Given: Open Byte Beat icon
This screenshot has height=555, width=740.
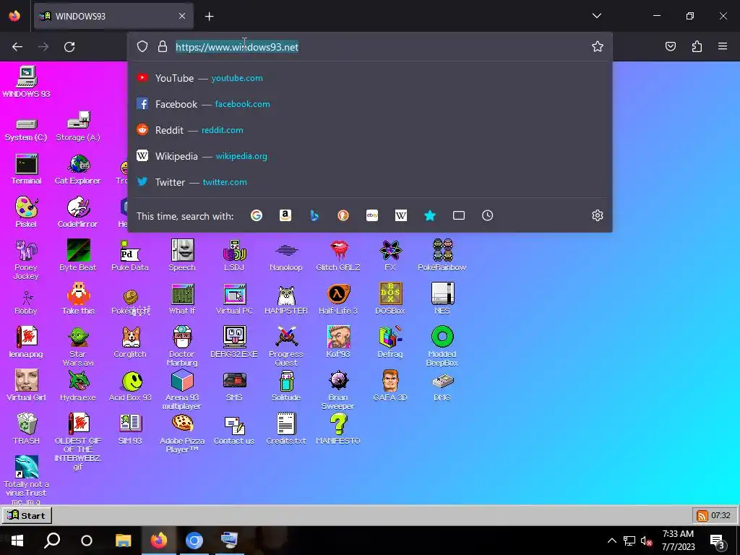Looking at the screenshot, I should 78,251.
